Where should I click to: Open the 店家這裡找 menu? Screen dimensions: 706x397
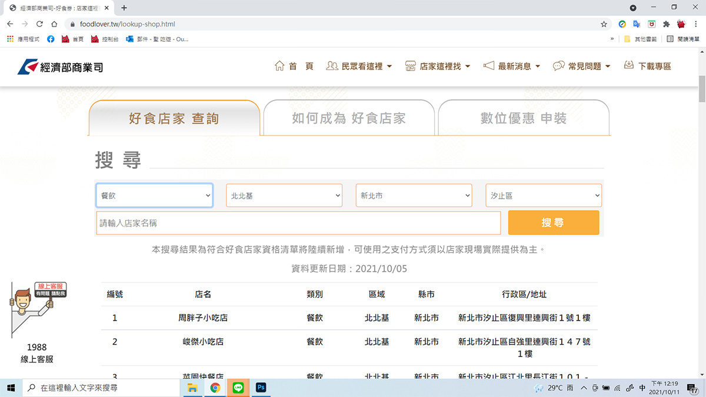pyautogui.click(x=438, y=66)
